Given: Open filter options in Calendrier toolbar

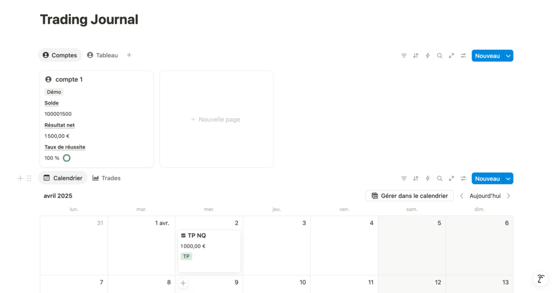Looking at the screenshot, I should click(x=404, y=178).
